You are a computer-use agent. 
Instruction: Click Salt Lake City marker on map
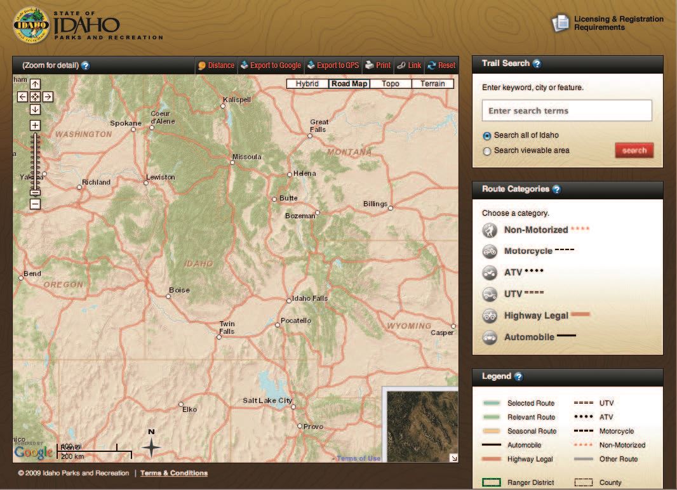pyautogui.click(x=293, y=407)
